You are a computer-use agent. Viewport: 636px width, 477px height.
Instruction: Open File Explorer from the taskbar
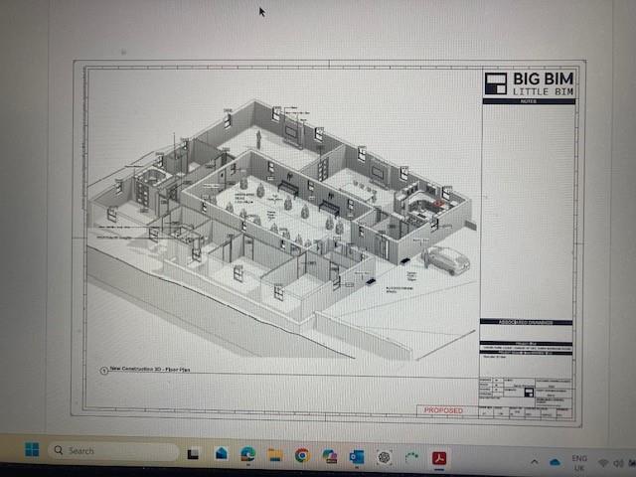click(275, 454)
